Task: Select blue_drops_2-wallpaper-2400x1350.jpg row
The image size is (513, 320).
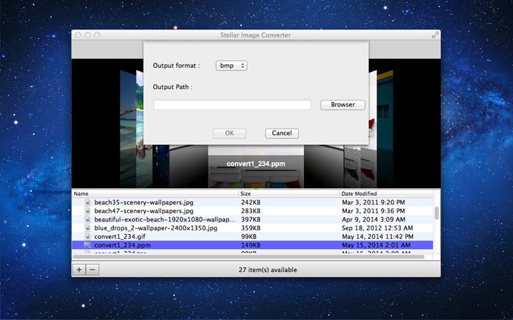Action: [x=252, y=228]
